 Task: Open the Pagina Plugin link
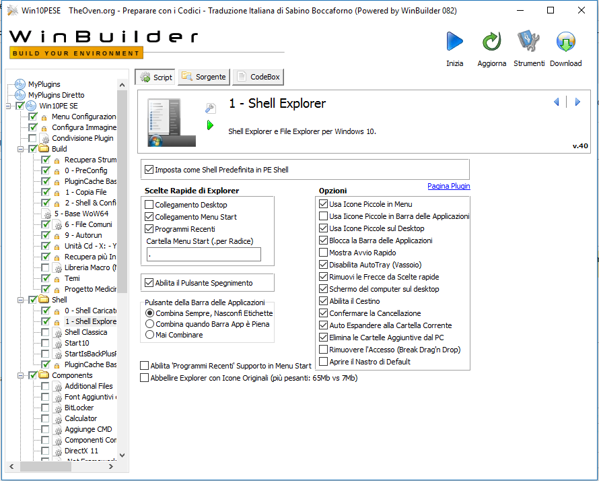448,186
